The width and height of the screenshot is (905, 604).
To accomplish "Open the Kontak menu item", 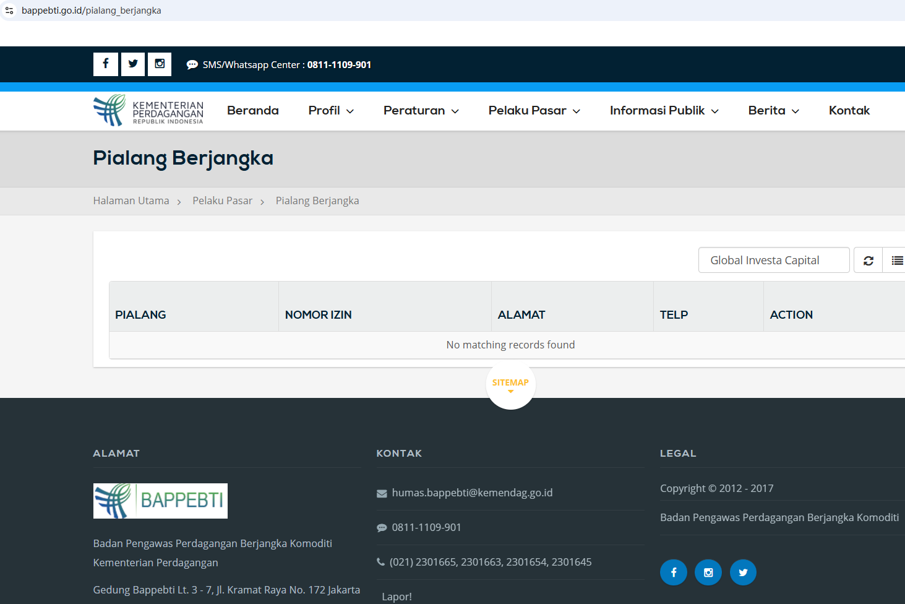I will pyautogui.click(x=849, y=111).
